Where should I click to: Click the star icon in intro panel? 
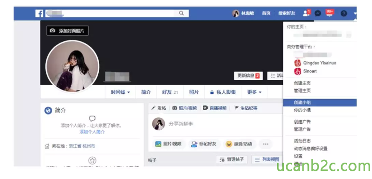pyautogui.click(x=93, y=161)
